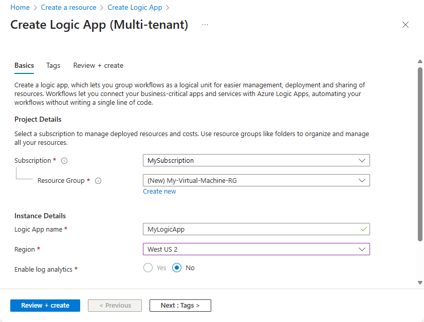
Task: Click the Next : Tags button
Action: (x=180, y=305)
